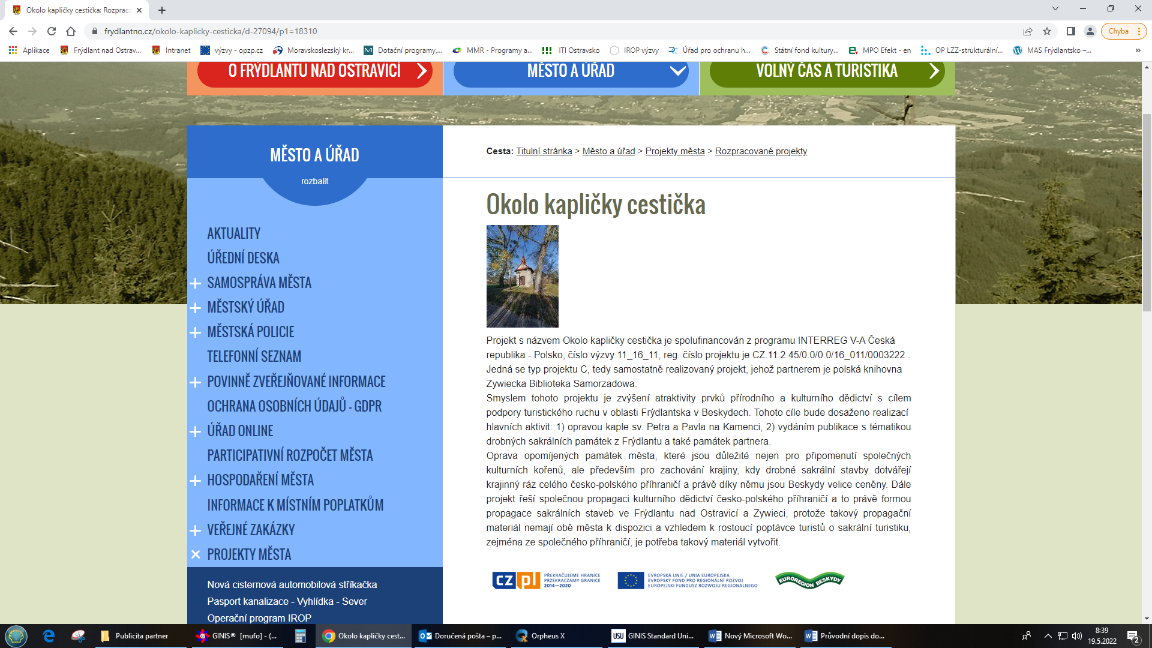
Task: Open MMR - Programy bookmark
Action: 493,50
